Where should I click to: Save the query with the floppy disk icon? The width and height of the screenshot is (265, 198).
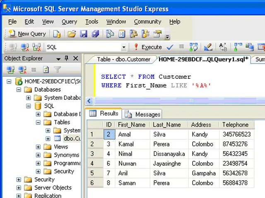[84, 34]
